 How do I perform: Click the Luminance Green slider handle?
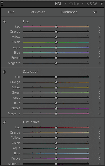click(56, 143)
